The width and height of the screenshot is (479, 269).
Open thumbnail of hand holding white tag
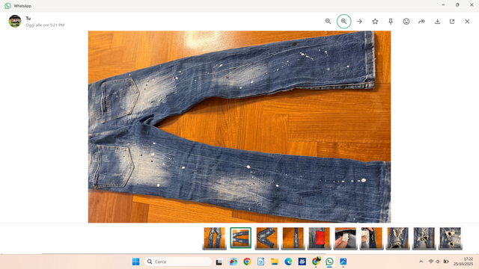[x=345, y=238]
